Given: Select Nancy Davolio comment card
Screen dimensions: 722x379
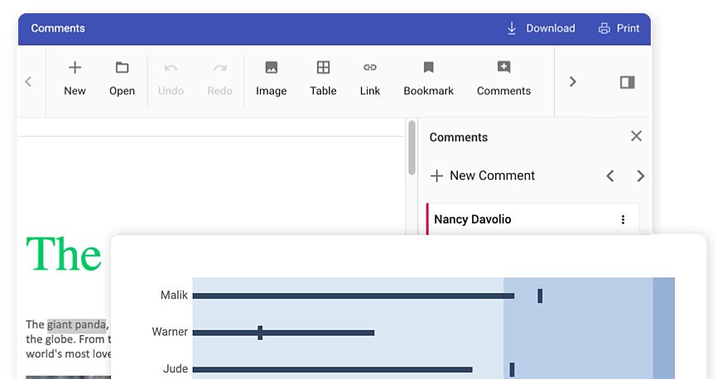Looking at the screenshot, I should pyautogui.click(x=533, y=219).
